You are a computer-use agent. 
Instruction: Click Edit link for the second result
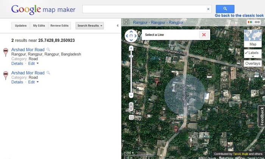click(x=31, y=82)
